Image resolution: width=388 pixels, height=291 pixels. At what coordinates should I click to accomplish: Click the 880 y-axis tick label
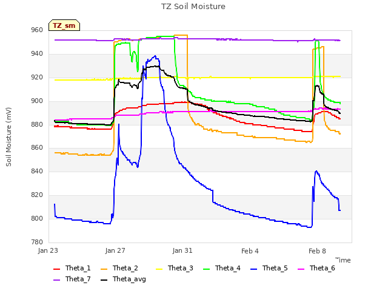(37, 124)
